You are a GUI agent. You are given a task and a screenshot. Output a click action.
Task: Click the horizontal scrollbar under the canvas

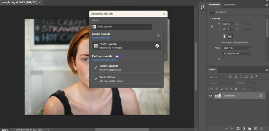[x=122, y=129]
